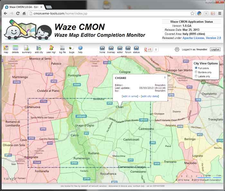The height and width of the screenshot is (191, 225).
Task: Click the new tab button
Action: coord(49,7)
